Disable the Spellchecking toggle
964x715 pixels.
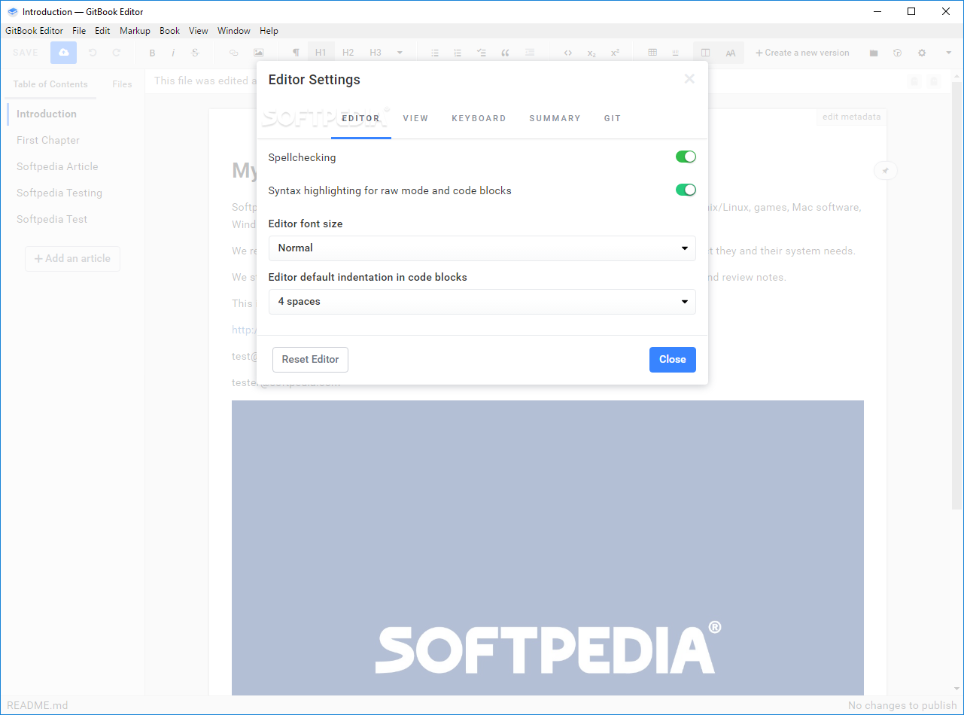[x=686, y=157]
